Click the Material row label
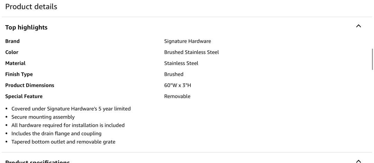The image size is (374, 163). [15, 63]
